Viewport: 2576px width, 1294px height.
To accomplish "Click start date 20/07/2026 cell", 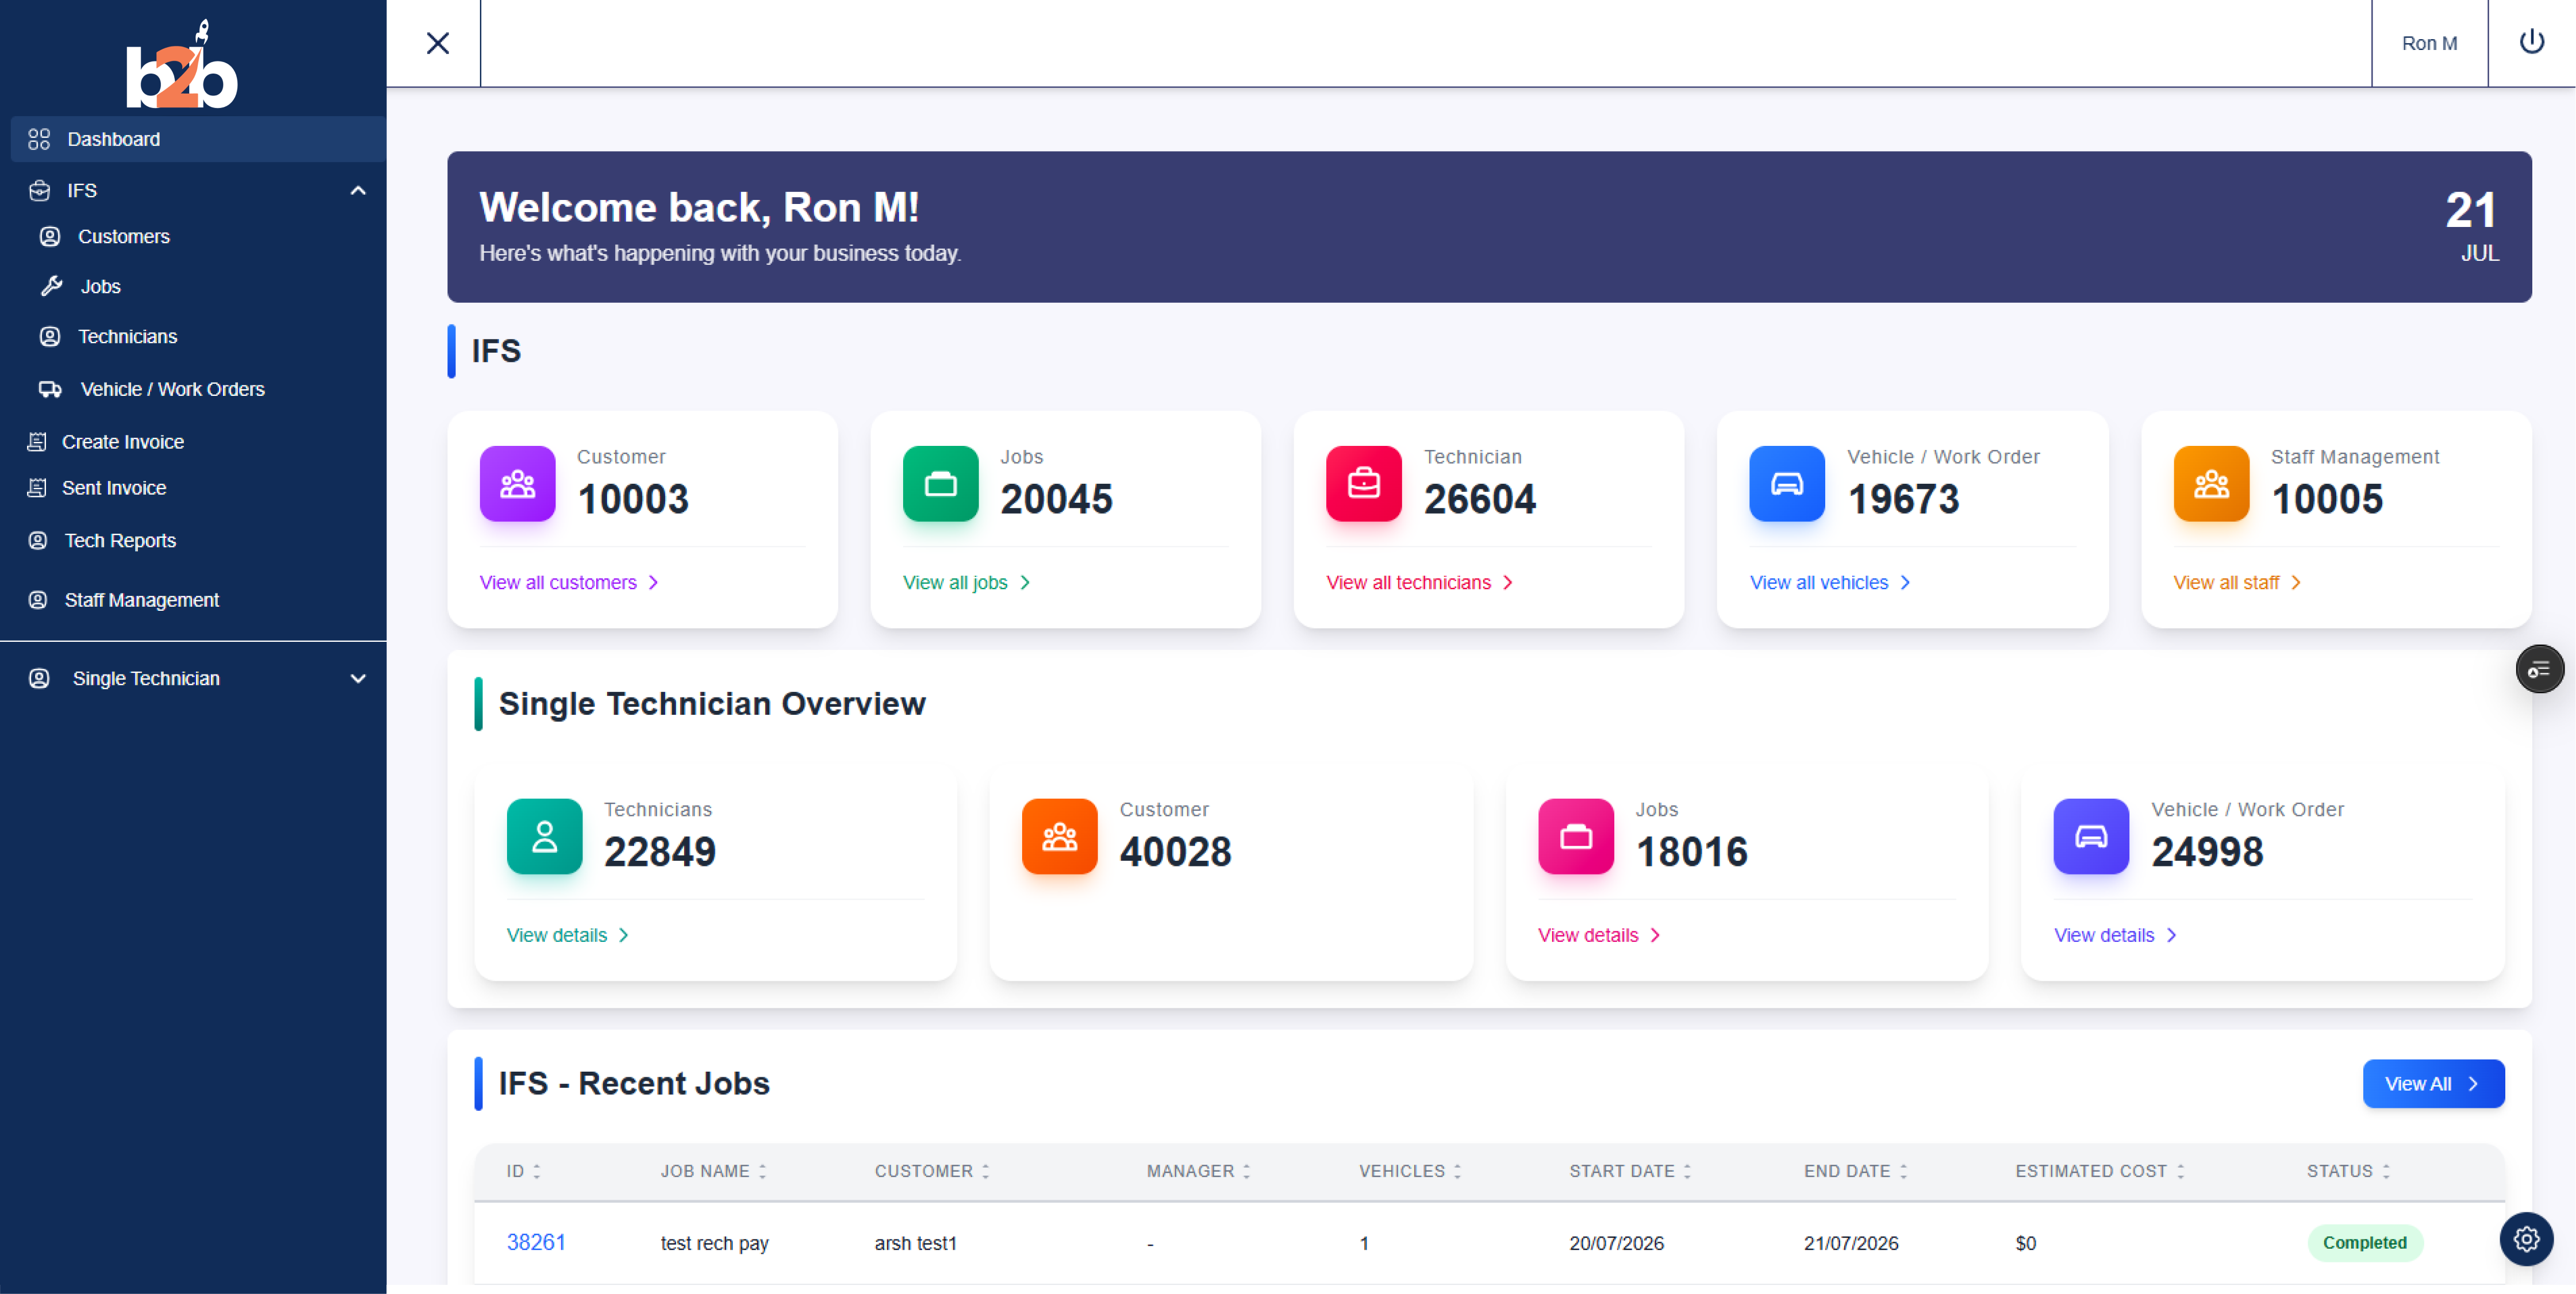I will click(1616, 1243).
